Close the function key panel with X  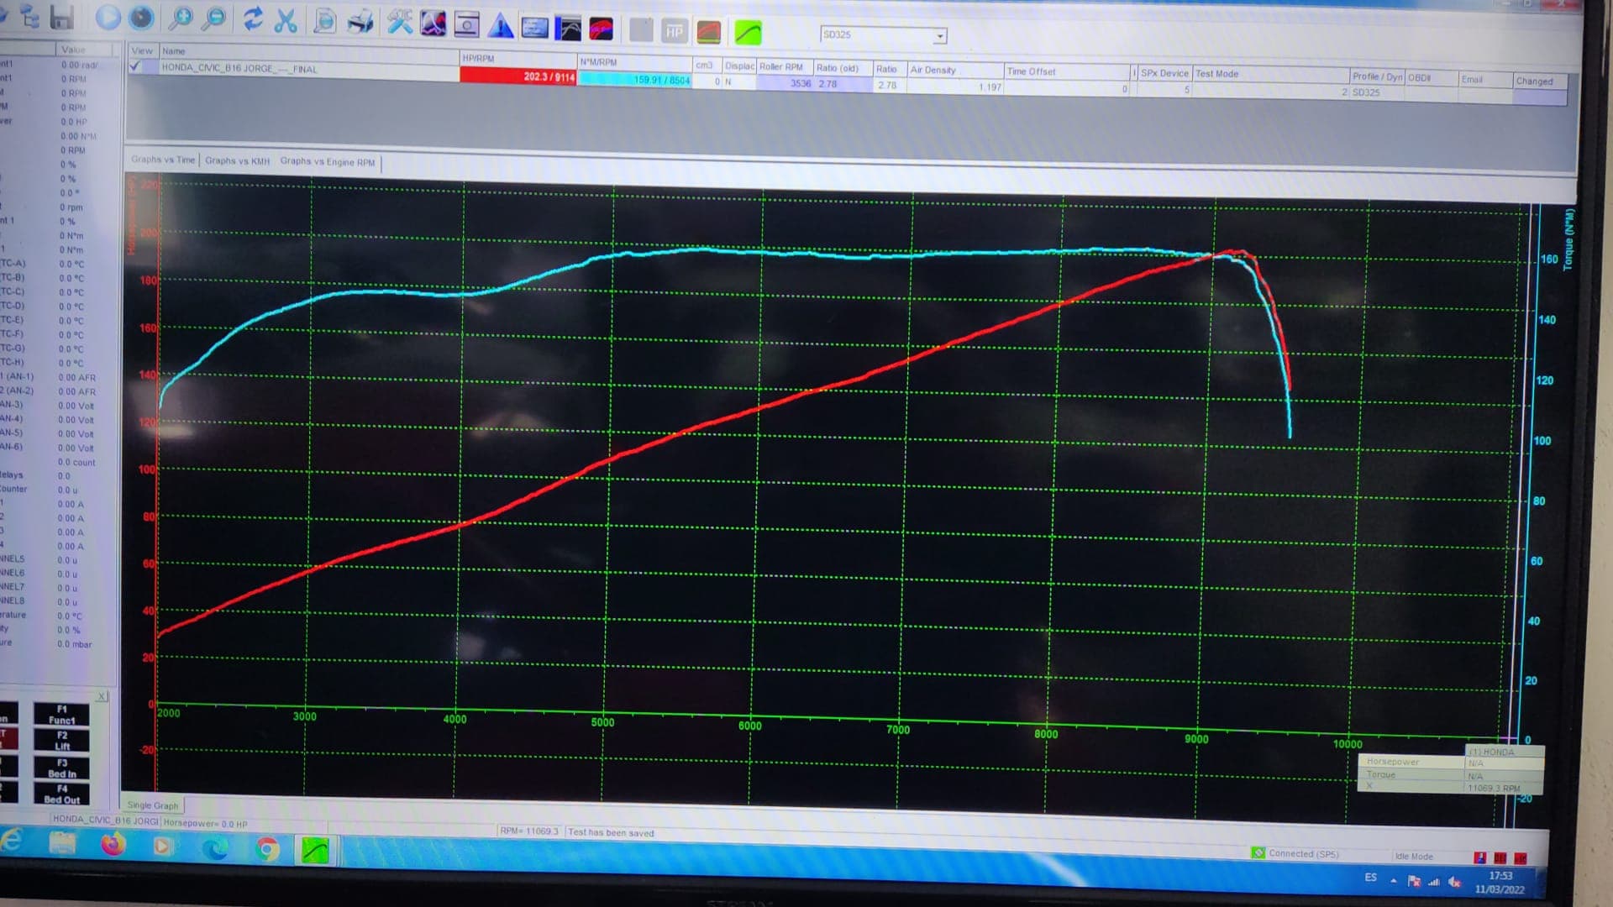[102, 696]
